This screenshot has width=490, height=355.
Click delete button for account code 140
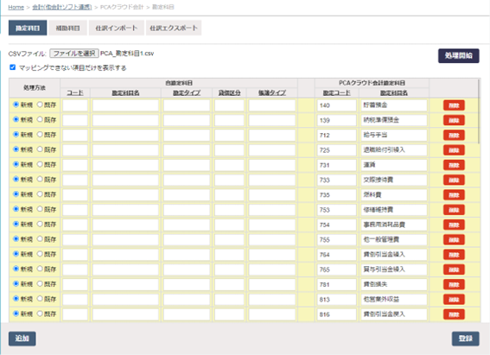point(454,105)
